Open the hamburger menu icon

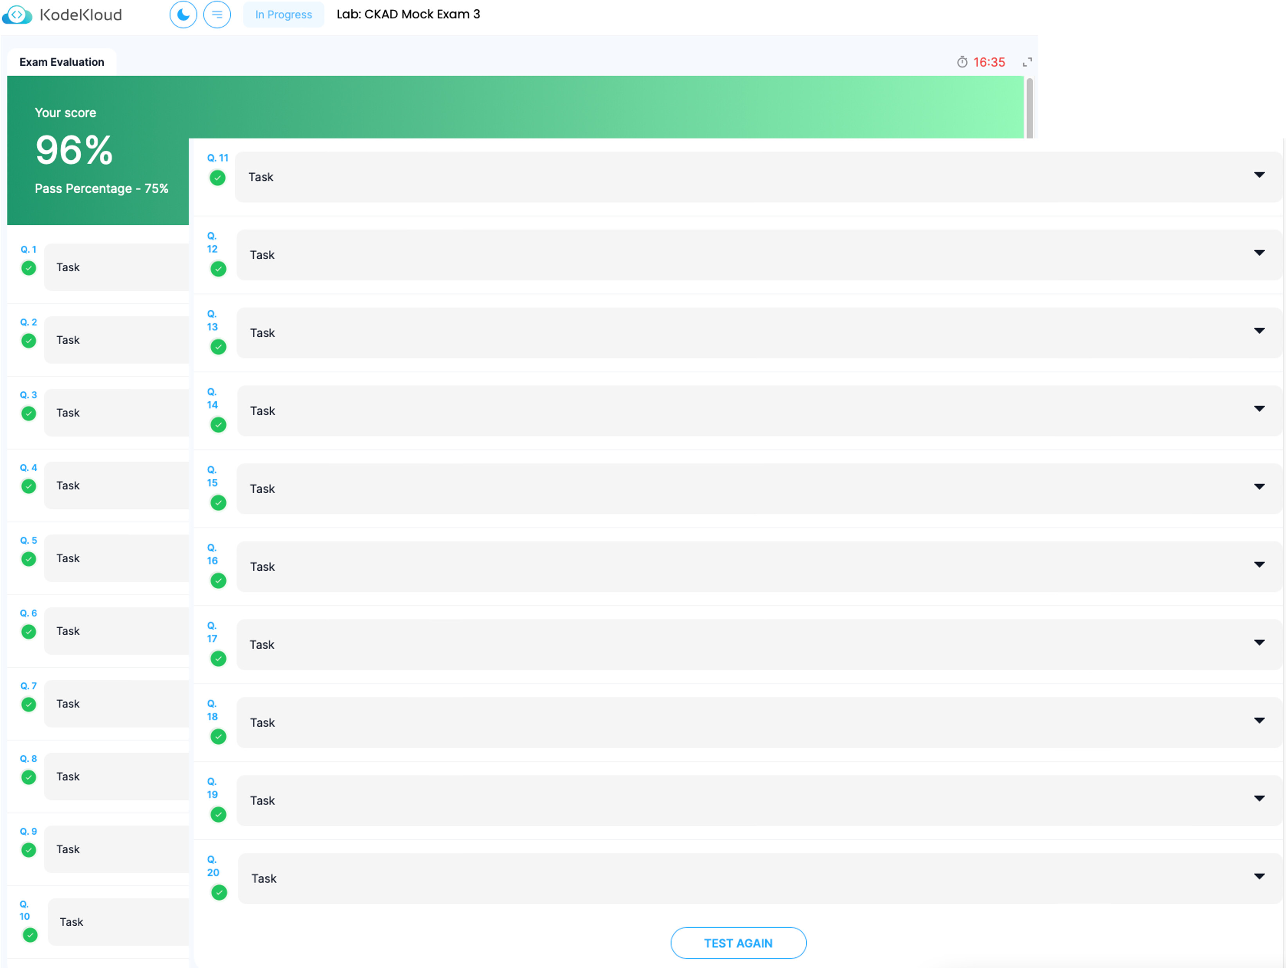pyautogui.click(x=217, y=14)
